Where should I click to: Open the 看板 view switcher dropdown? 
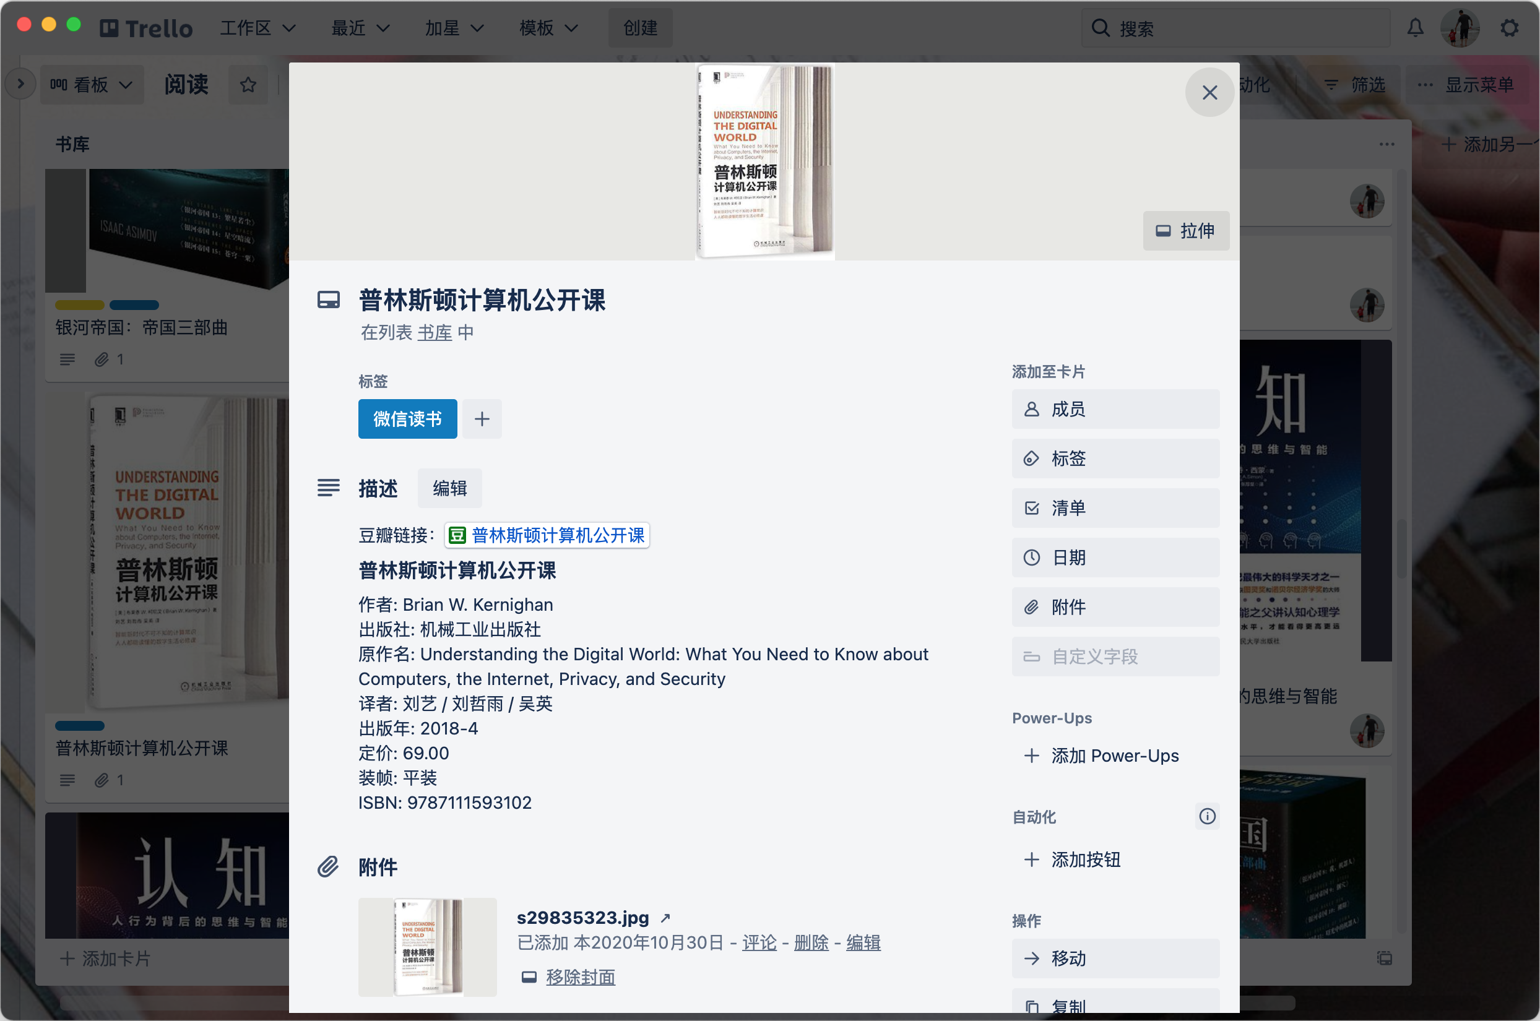coord(92,85)
